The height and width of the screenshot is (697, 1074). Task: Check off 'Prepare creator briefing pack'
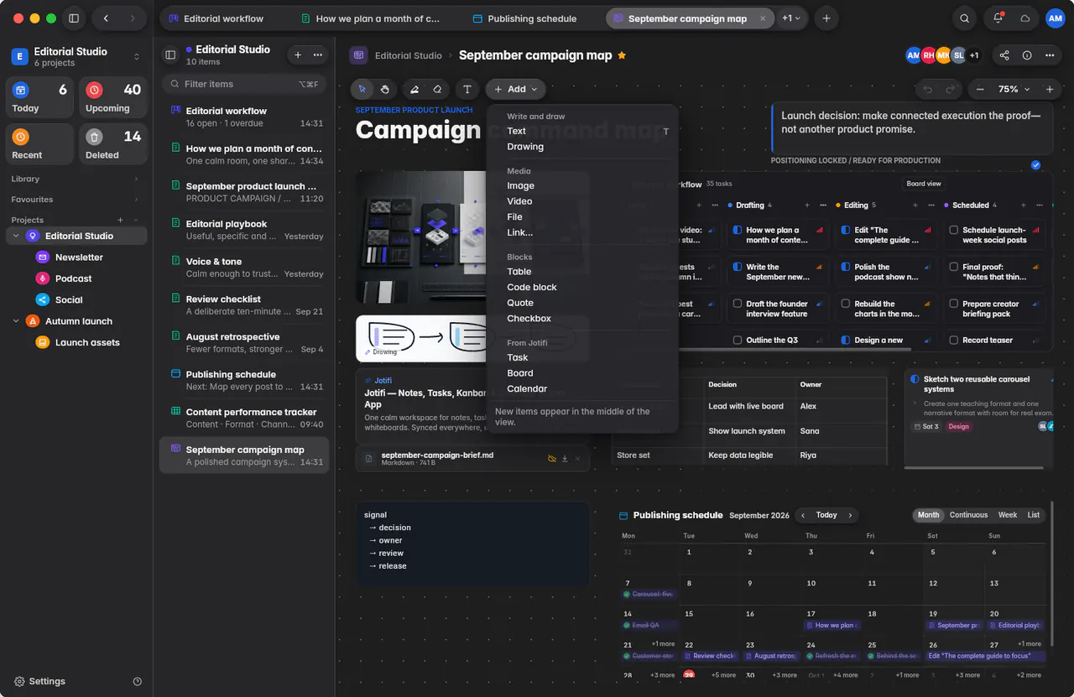point(953,304)
